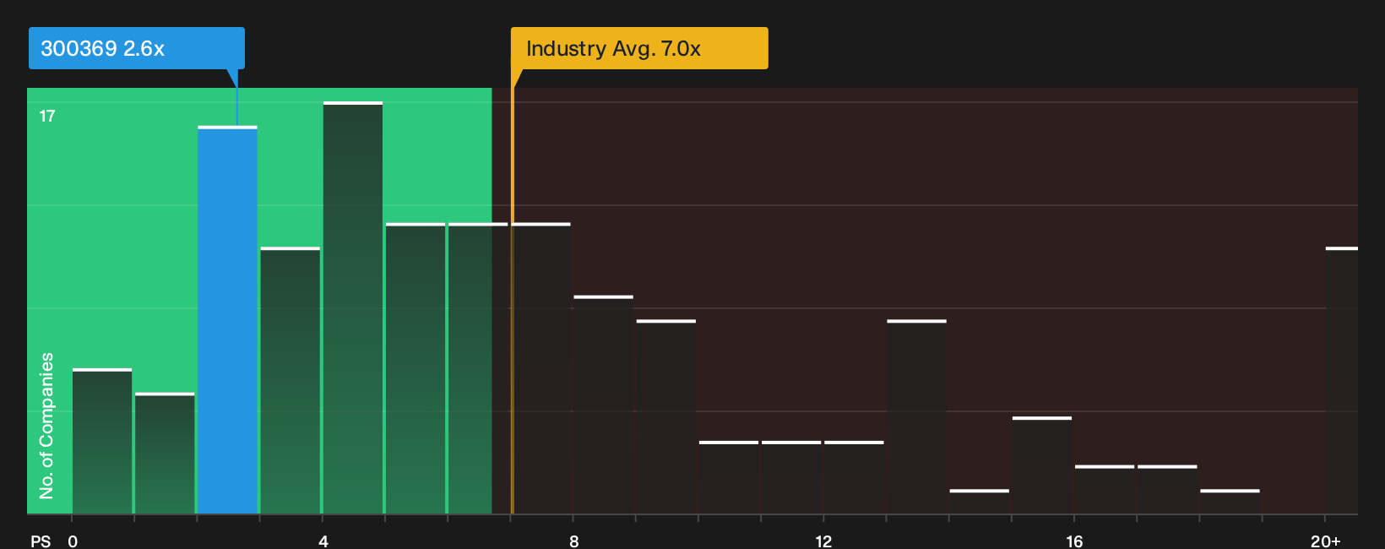Click the 'PS' x-axis title
Viewport: 1385px width, 549px height.
point(41,541)
